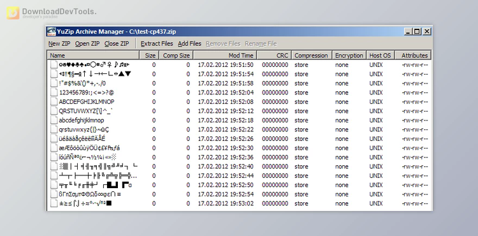Click file icon of the 19:52:40 row
Viewport: 478px width, 236px height.
coord(54,166)
